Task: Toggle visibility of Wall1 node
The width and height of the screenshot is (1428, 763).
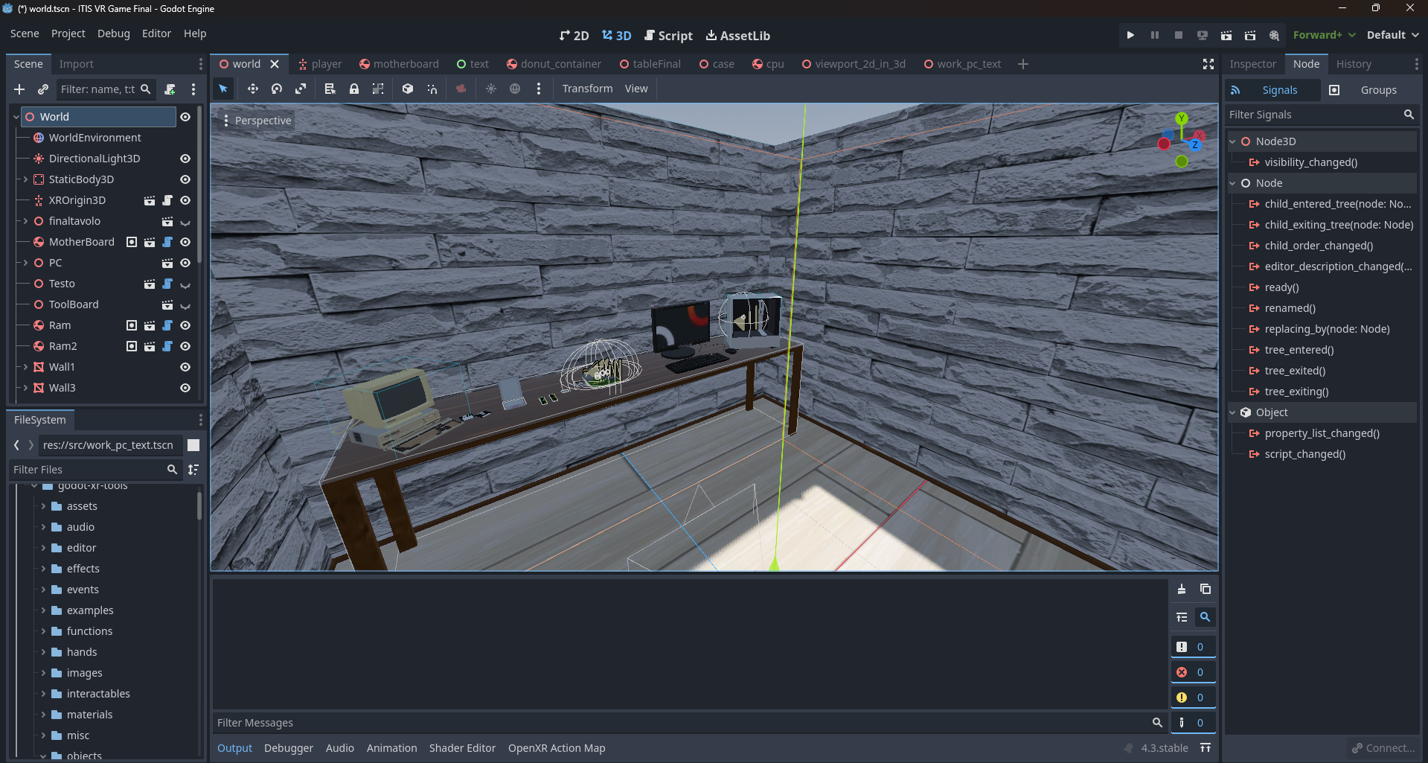Action: tap(185, 367)
